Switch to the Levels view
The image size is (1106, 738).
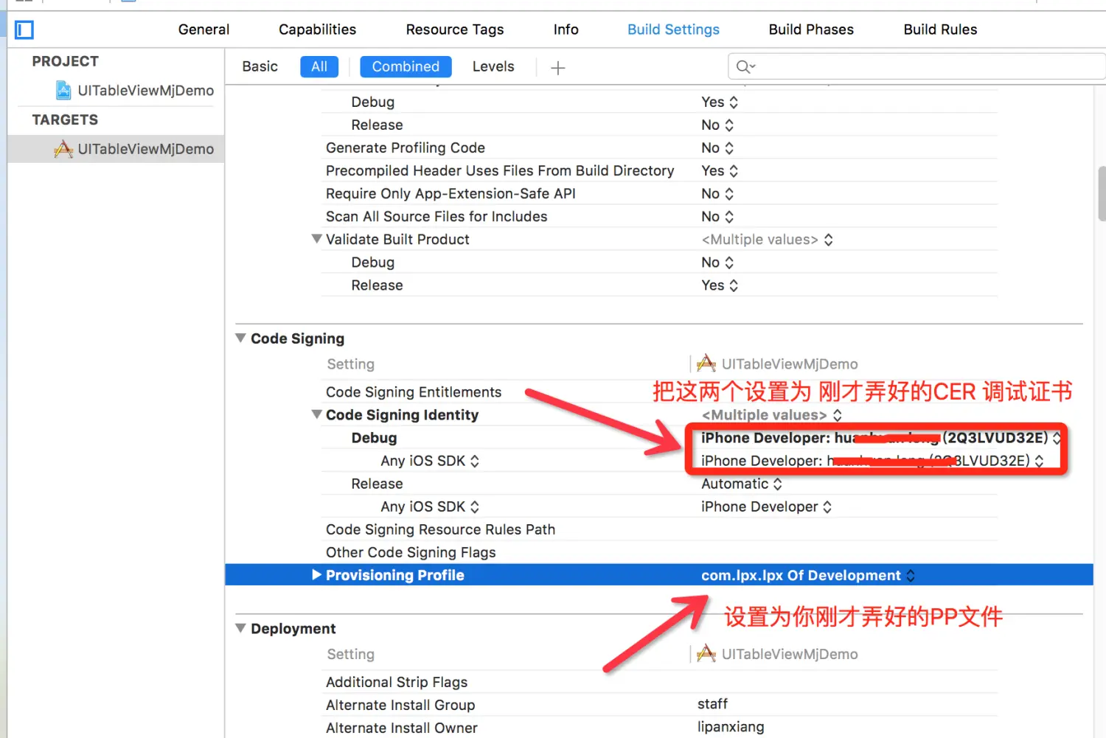(493, 66)
